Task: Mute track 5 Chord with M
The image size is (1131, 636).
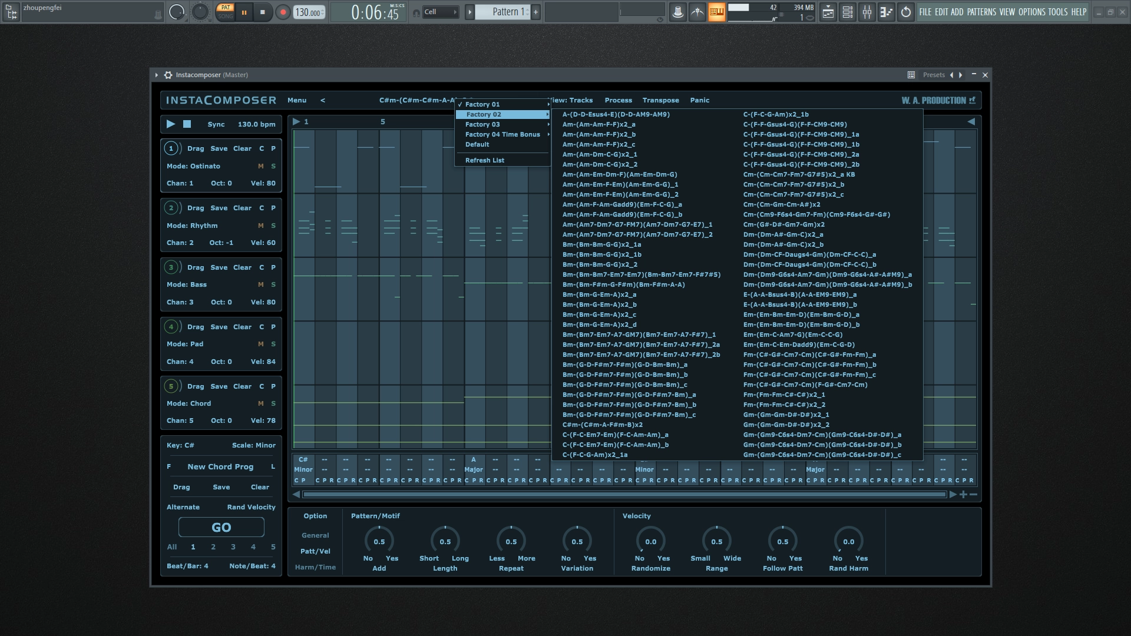Action: tap(261, 403)
